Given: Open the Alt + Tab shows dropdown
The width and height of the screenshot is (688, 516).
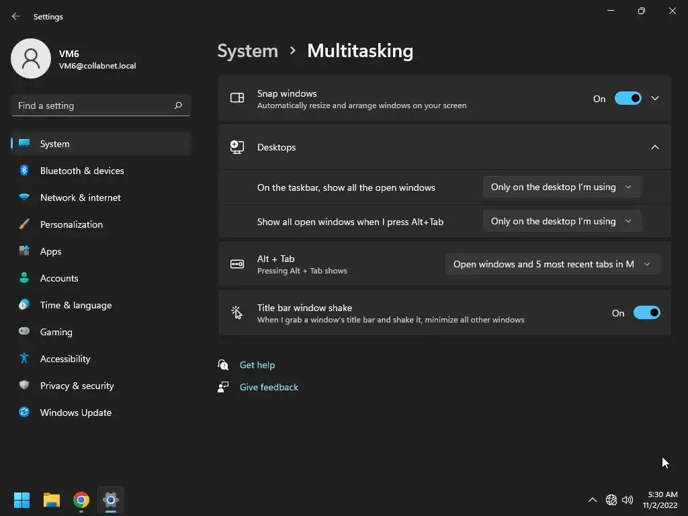Looking at the screenshot, I should (x=552, y=265).
